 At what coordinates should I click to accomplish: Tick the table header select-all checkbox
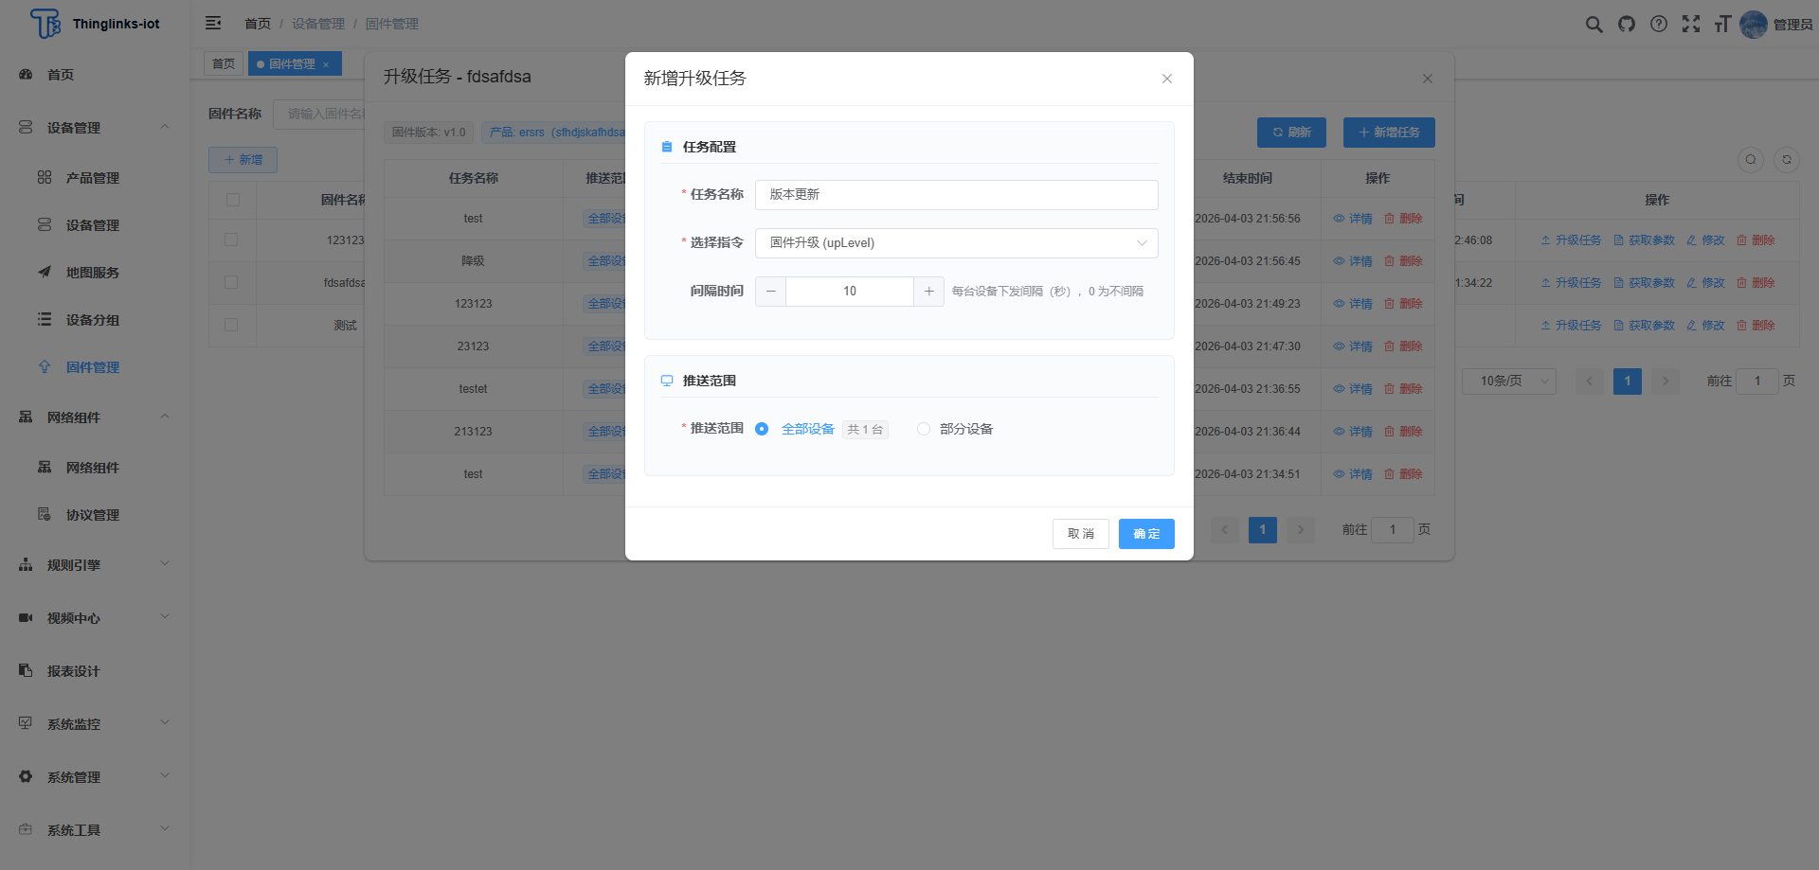233,200
